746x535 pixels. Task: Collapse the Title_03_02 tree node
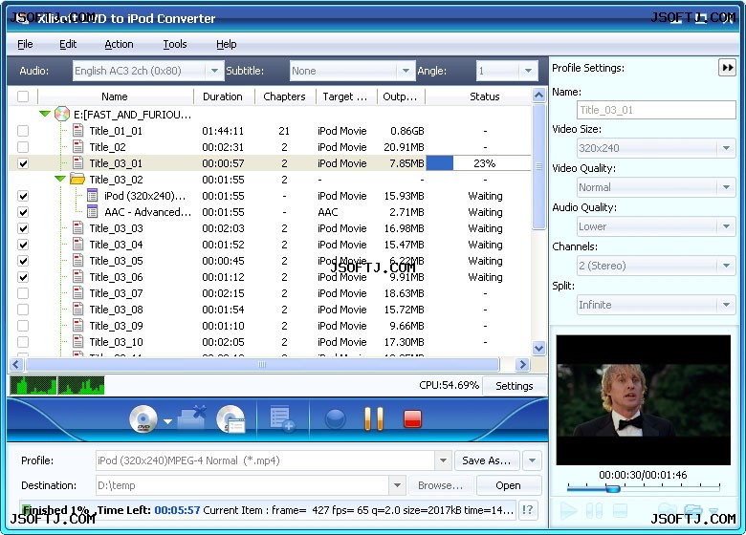click(60, 179)
